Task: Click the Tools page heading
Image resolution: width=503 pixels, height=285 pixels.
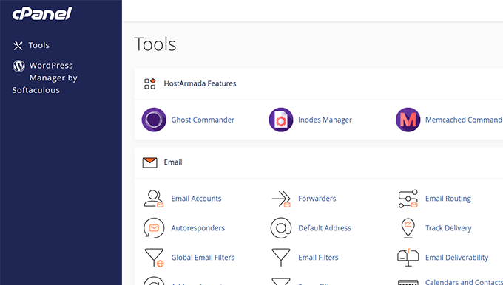Action: [155, 44]
